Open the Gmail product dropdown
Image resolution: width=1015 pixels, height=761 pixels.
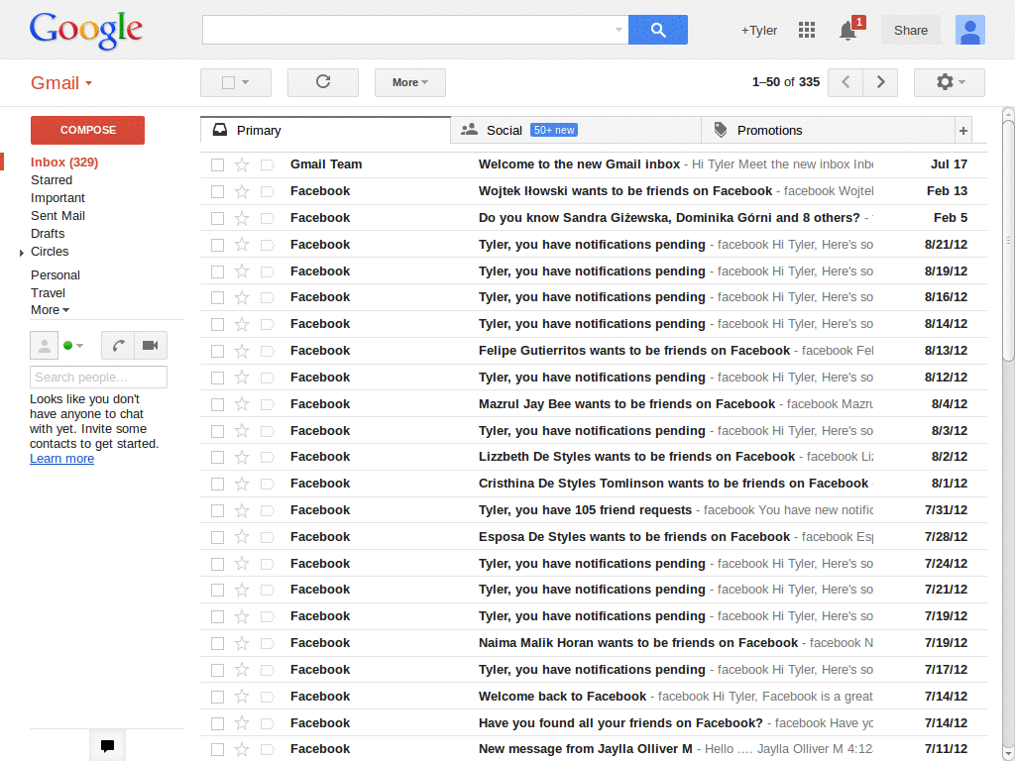[61, 83]
